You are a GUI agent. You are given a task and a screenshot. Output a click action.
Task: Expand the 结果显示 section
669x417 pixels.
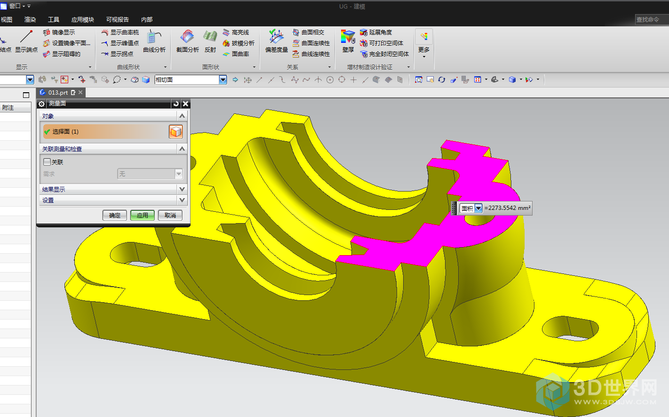point(182,189)
